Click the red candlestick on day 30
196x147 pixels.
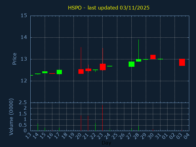(153, 57)
